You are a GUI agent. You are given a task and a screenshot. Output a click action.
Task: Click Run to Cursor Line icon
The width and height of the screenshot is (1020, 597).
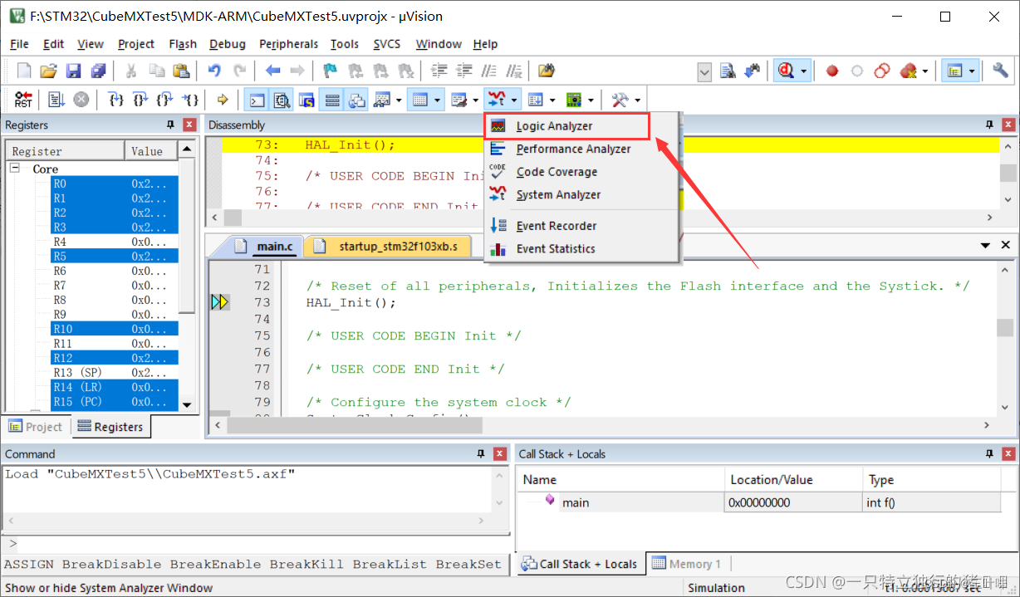click(x=190, y=100)
